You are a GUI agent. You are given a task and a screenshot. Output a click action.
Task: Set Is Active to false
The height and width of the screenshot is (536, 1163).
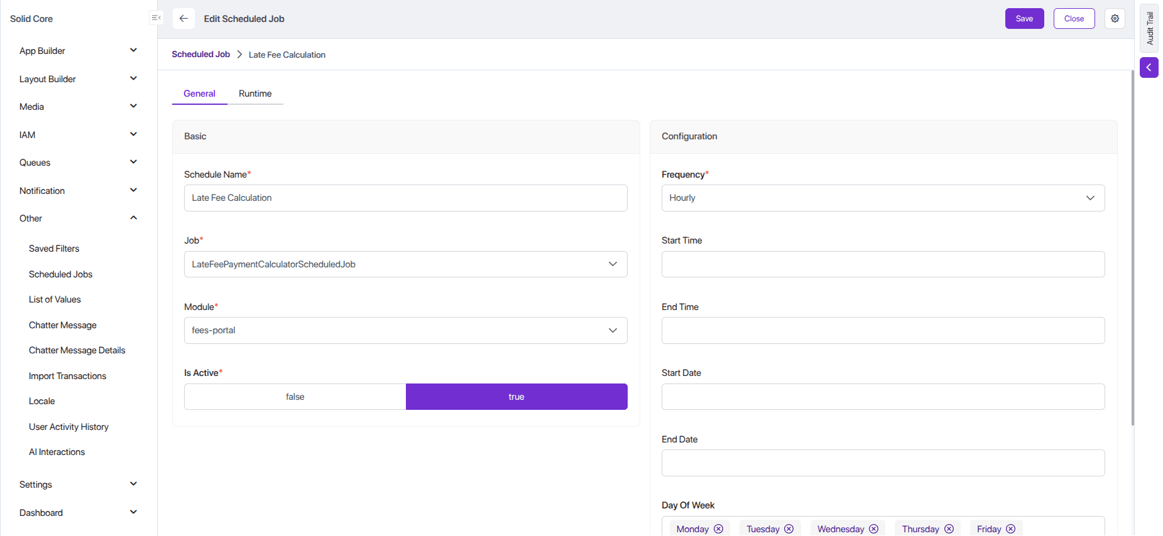295,397
